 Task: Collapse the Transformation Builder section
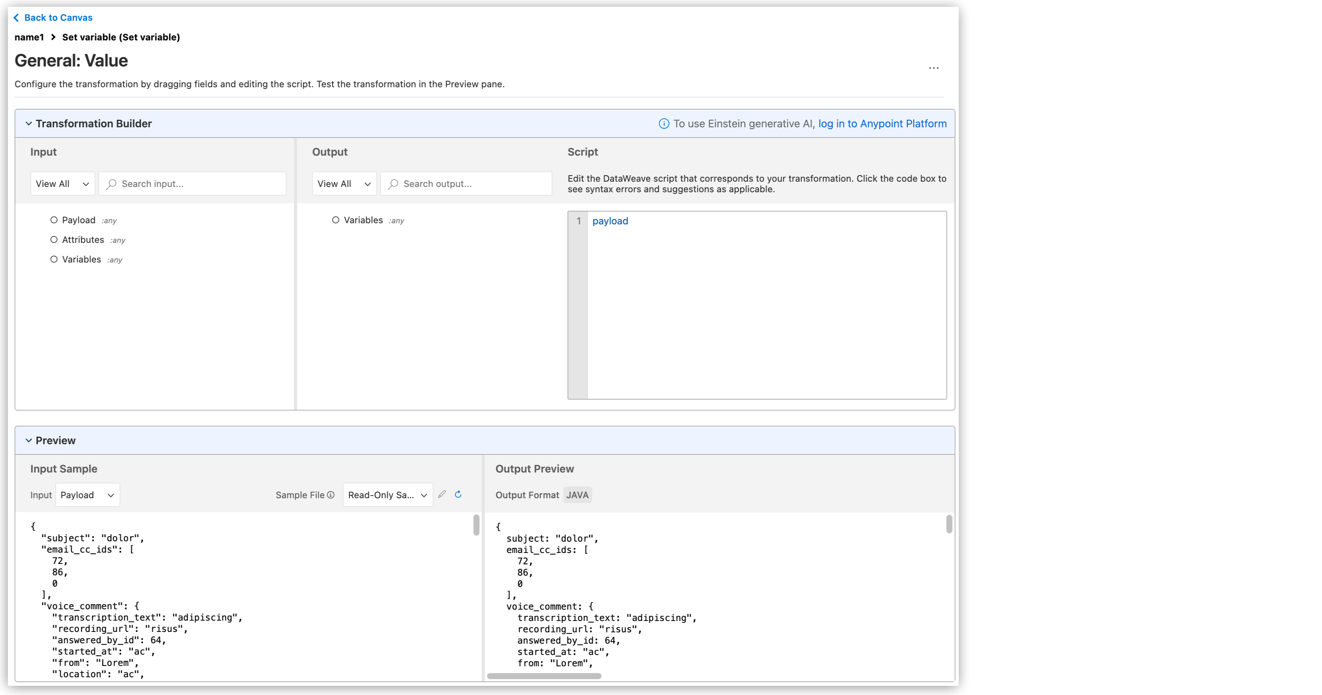(29, 124)
